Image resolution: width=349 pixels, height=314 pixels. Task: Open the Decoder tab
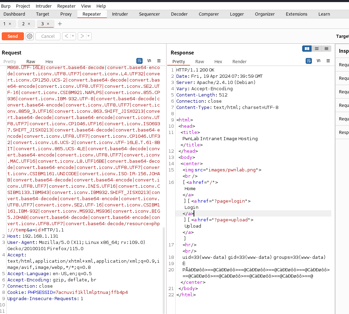coord(179,14)
